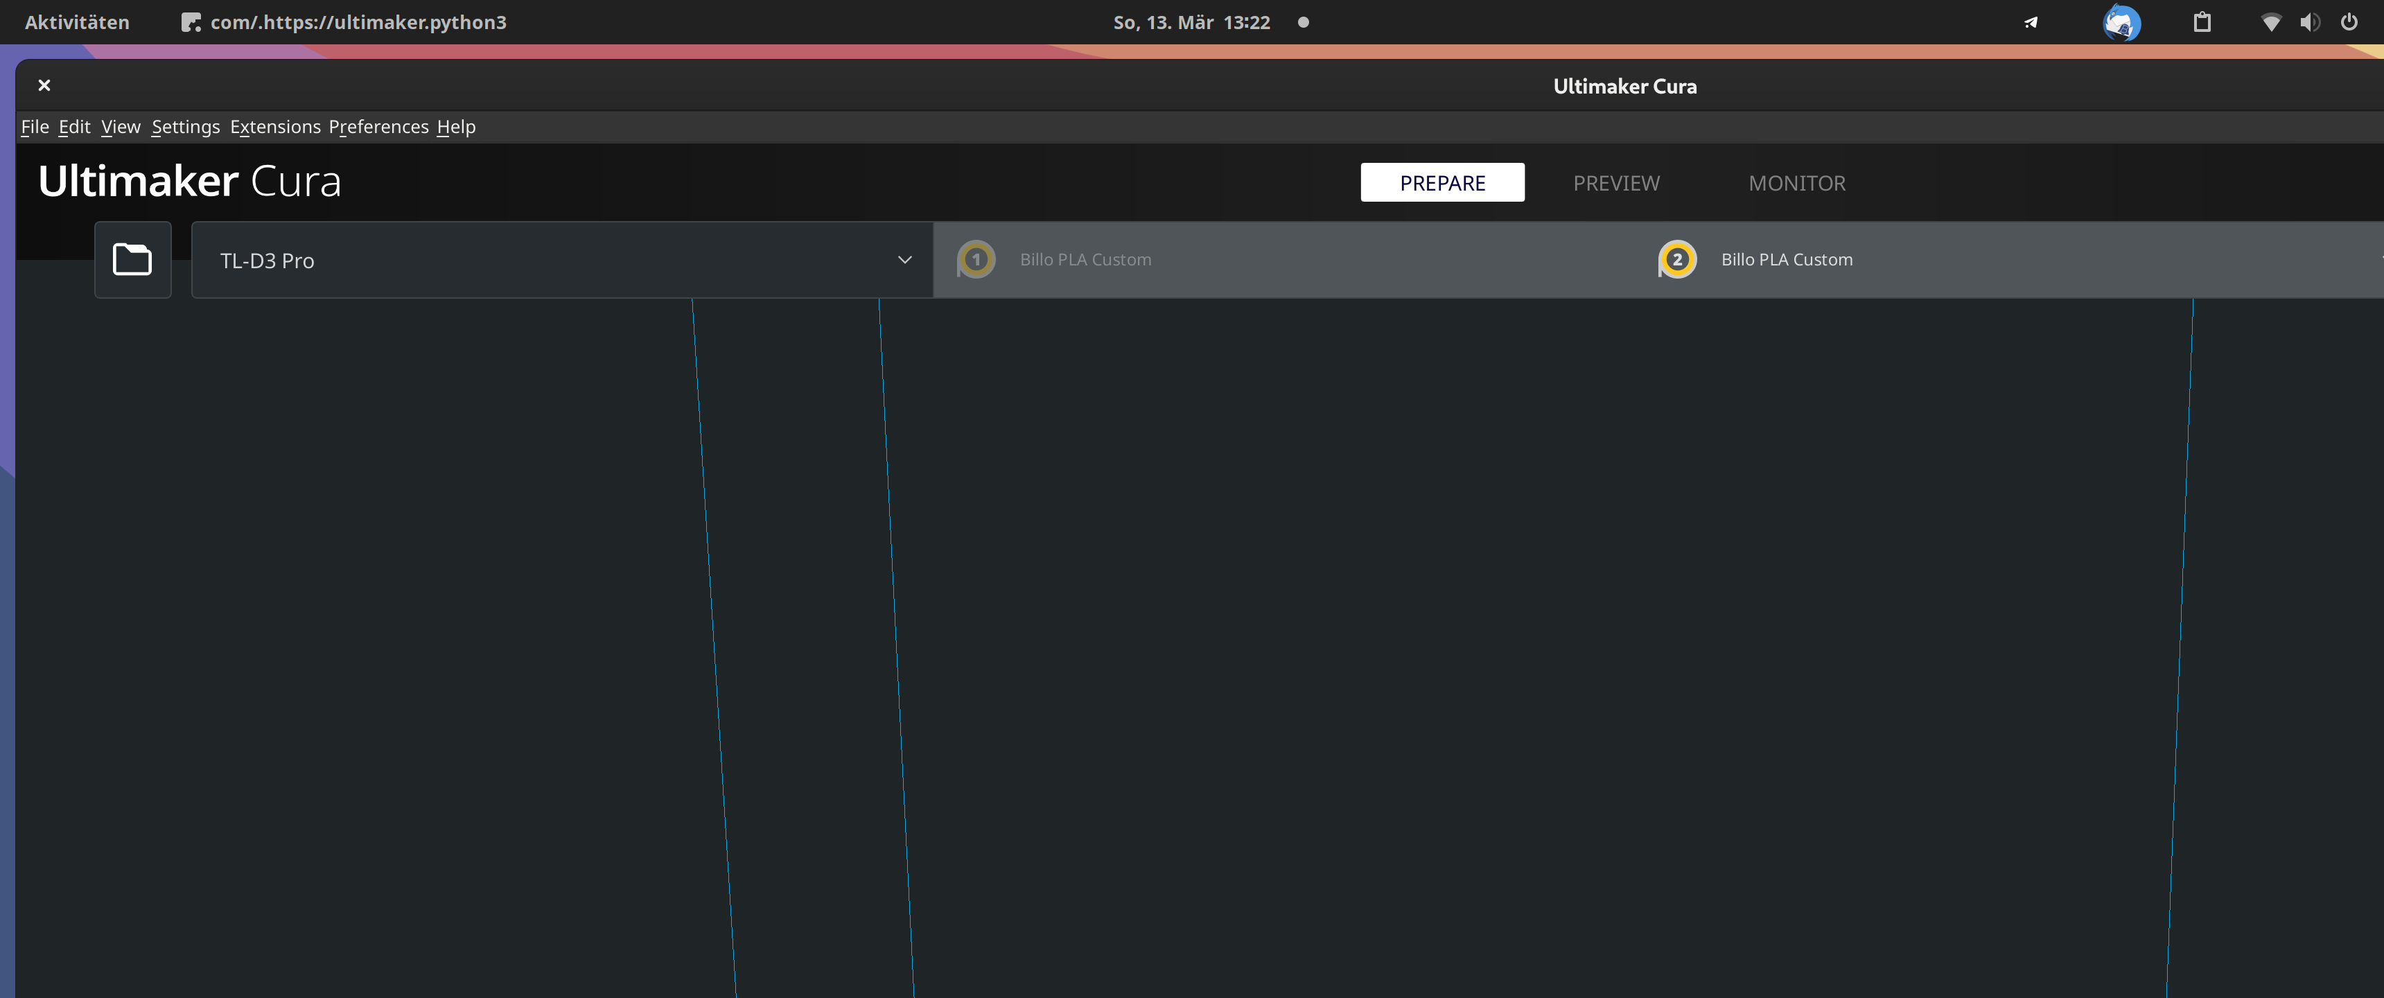Expand the TL-D3 Pro printer dropdown

tap(562, 260)
